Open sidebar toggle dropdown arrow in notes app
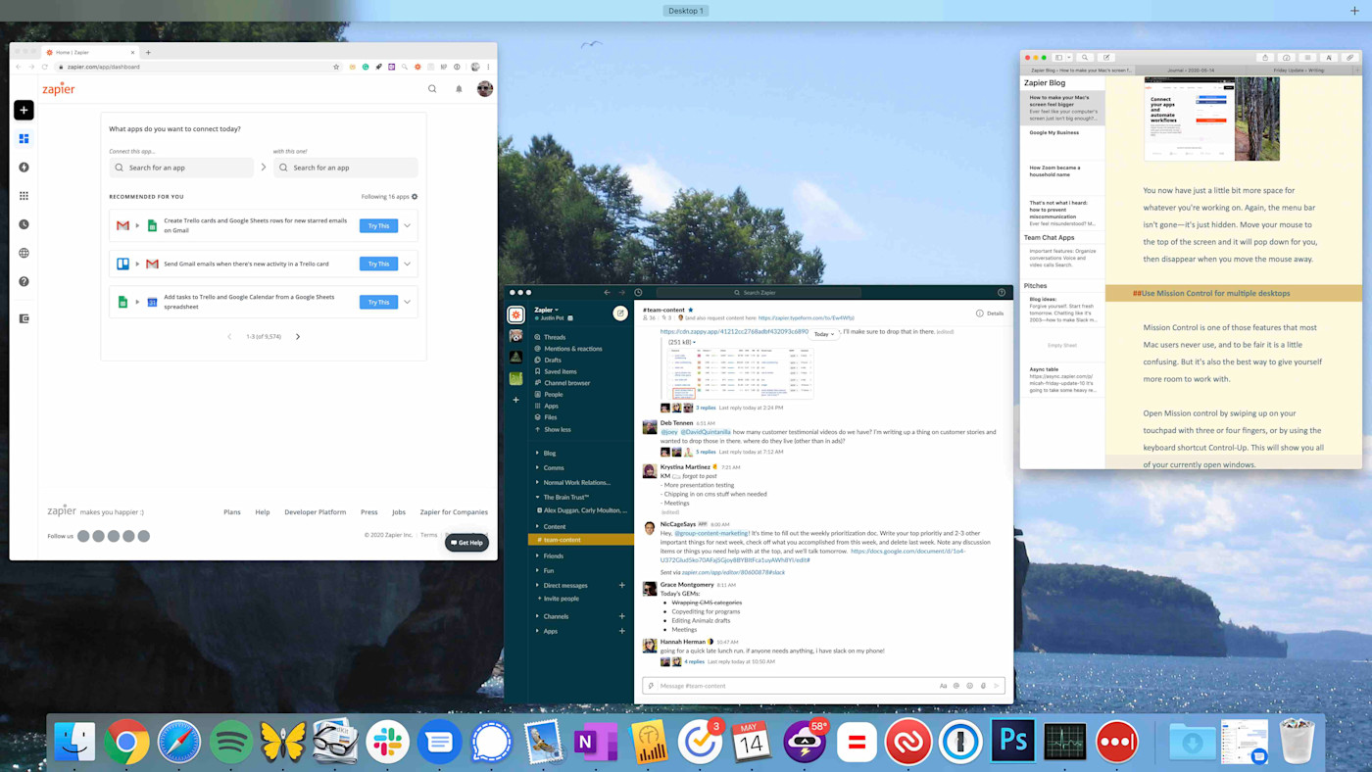The image size is (1372, 772). point(1069,58)
